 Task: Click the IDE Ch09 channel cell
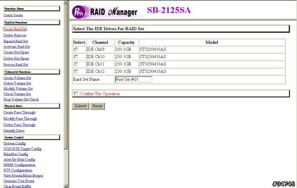[x=100, y=50]
